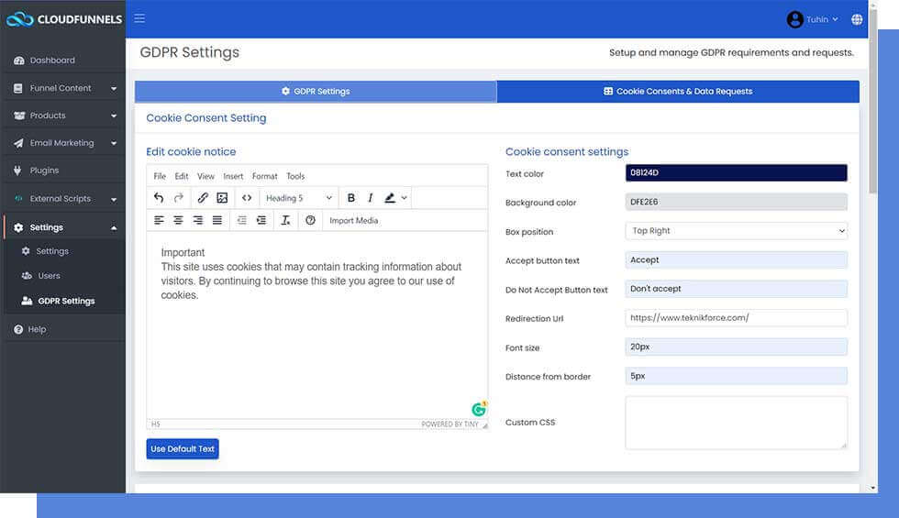The height and width of the screenshot is (518, 899).
Task: Open the editor Edit menu
Action: (x=182, y=176)
